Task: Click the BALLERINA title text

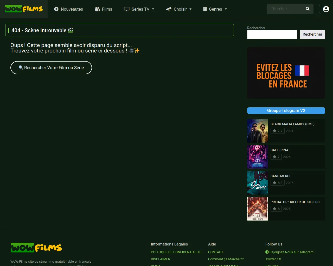Action: pos(279,150)
